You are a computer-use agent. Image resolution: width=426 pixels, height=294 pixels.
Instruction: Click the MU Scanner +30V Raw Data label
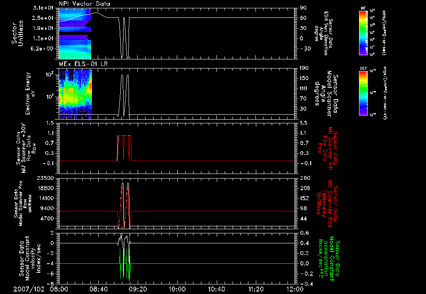26,148
